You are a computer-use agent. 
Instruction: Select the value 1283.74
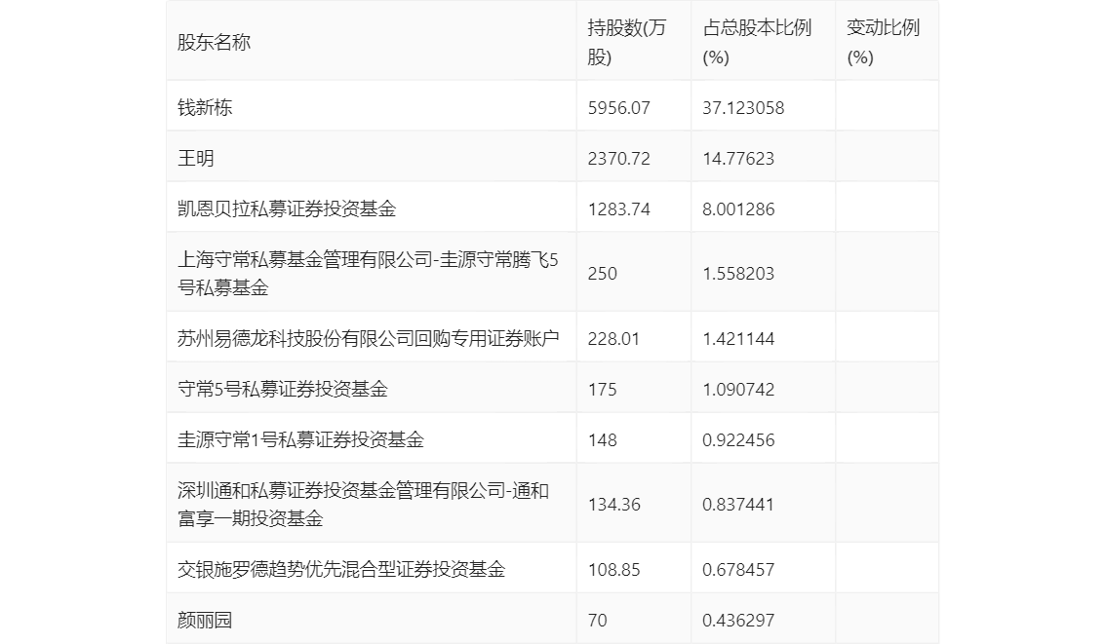pos(618,209)
